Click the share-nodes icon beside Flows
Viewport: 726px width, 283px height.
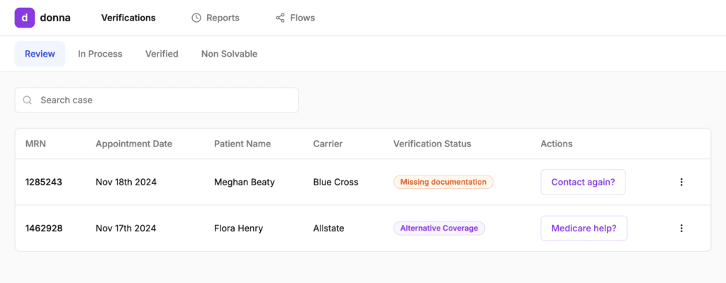point(280,18)
